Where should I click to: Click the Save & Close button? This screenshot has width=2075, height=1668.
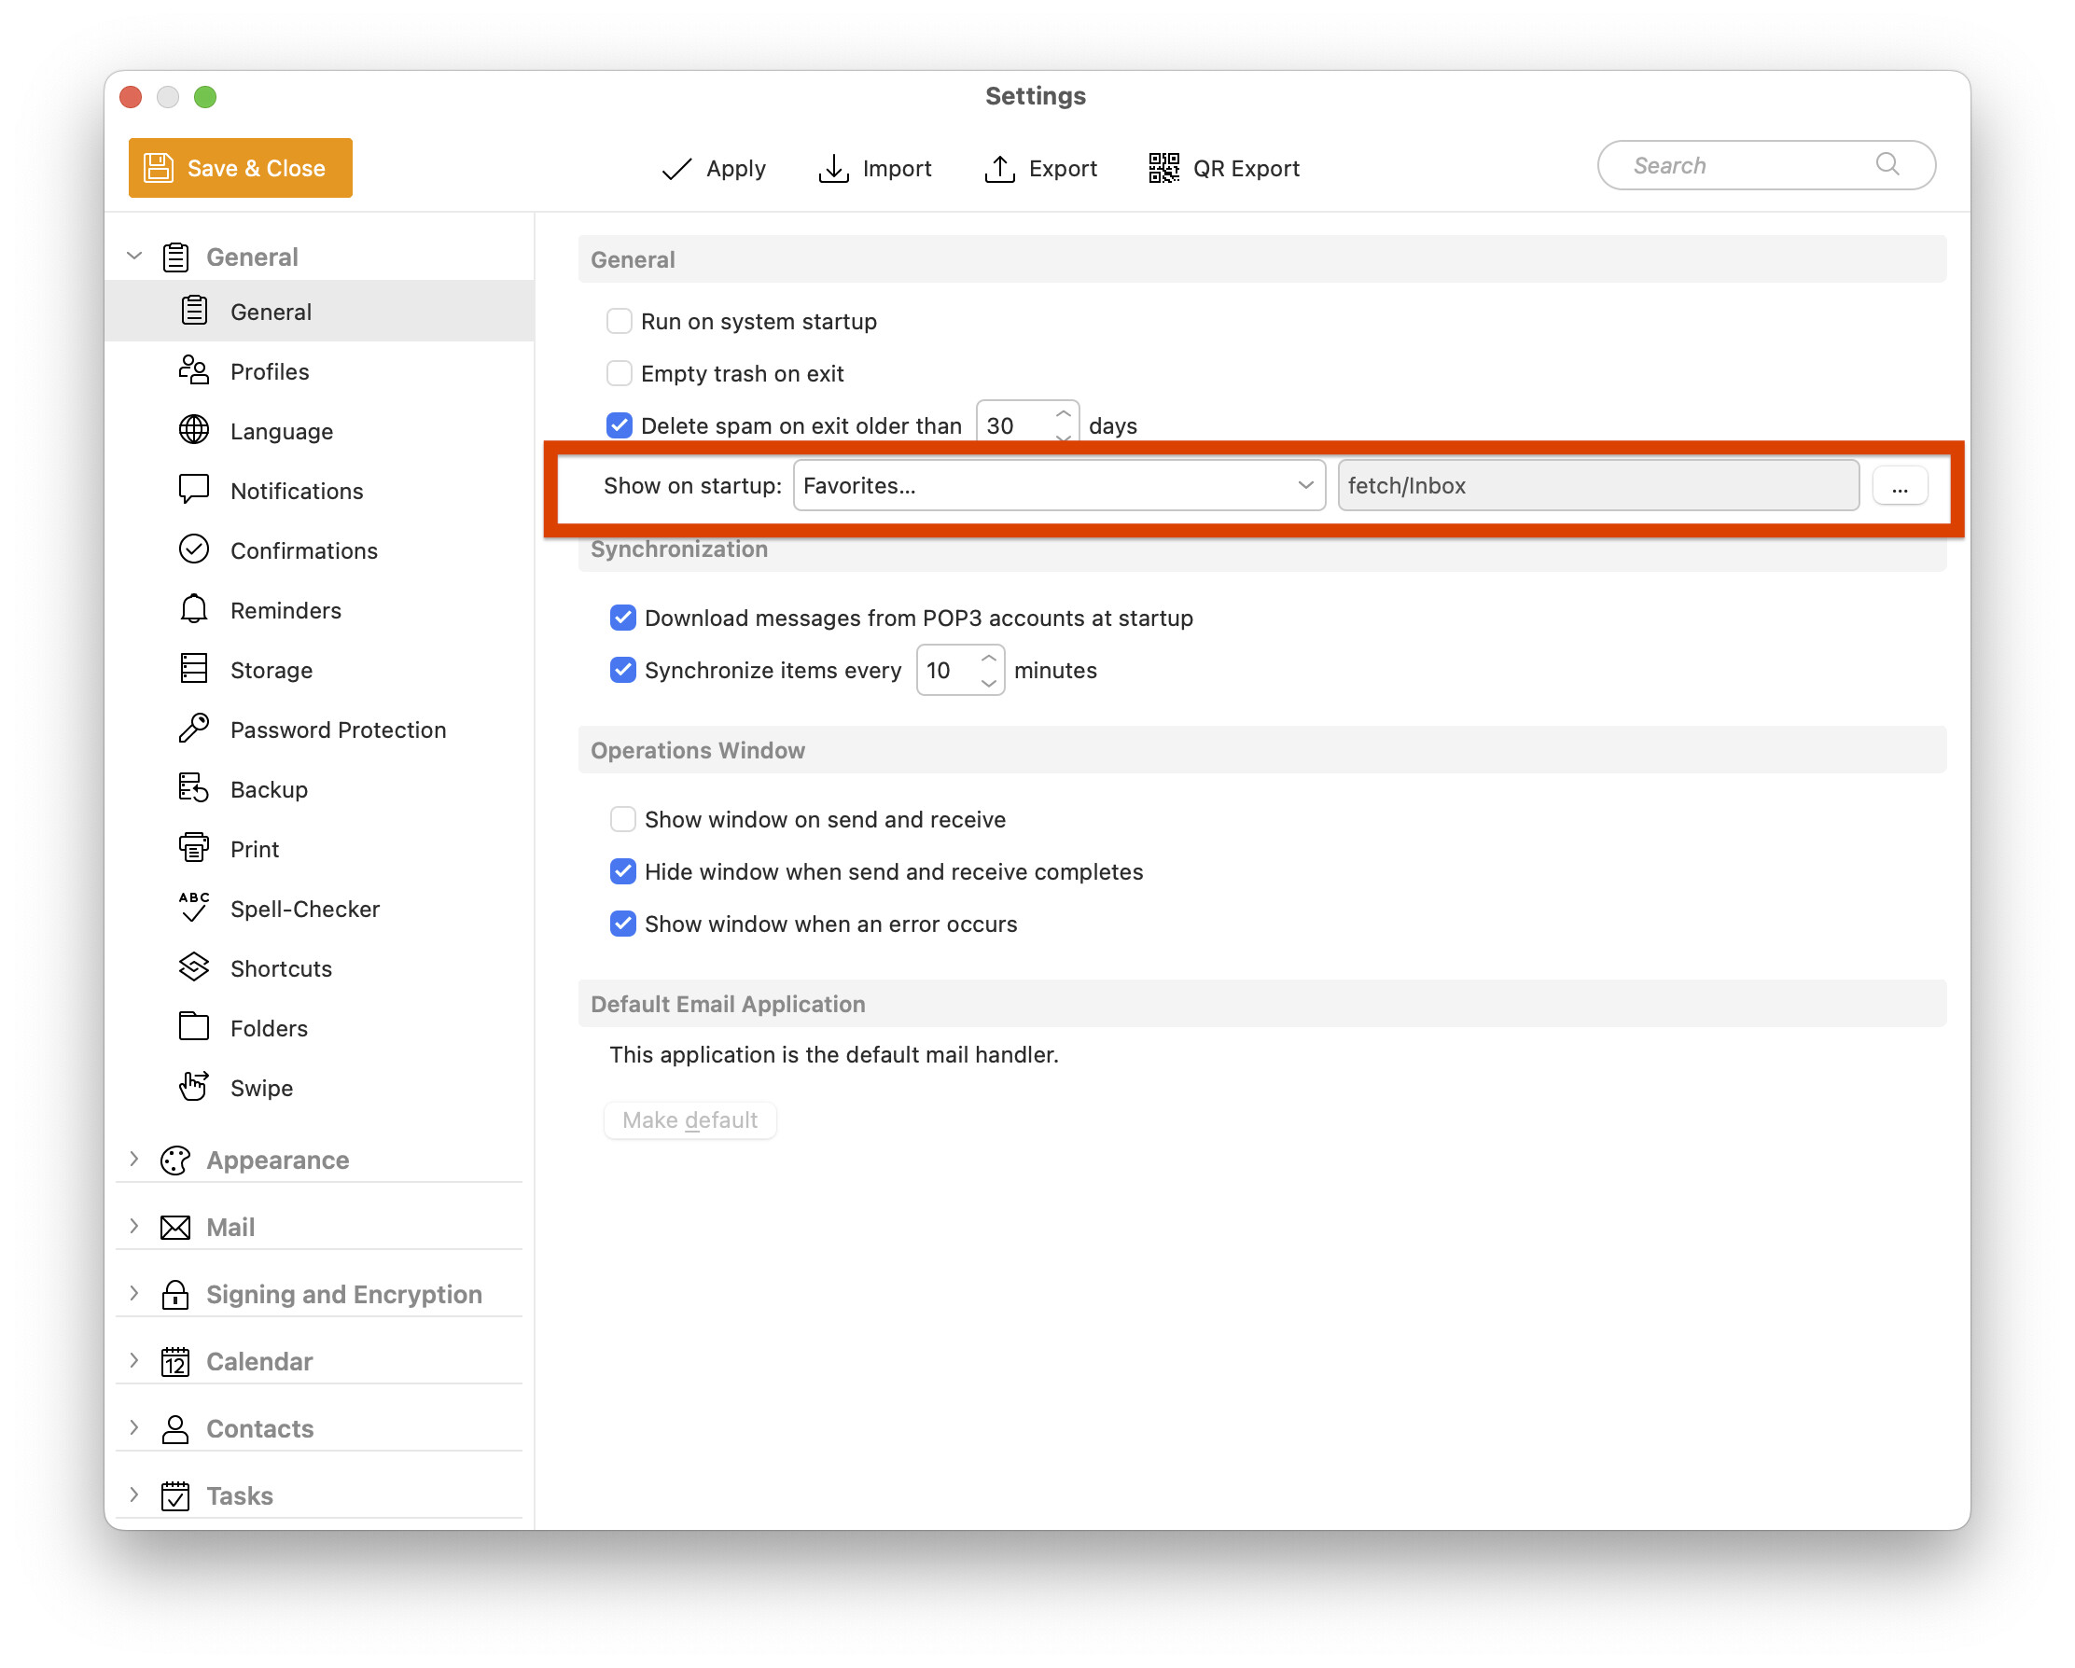[x=241, y=168]
